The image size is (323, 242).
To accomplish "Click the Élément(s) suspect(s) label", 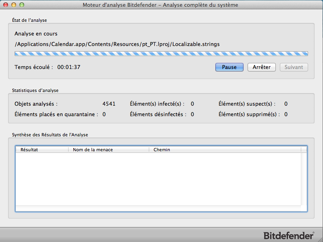I will (247, 104).
